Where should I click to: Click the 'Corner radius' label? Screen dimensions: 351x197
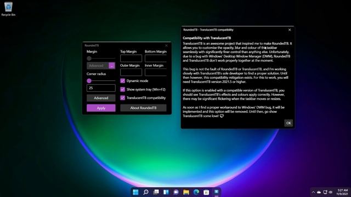tap(97, 74)
